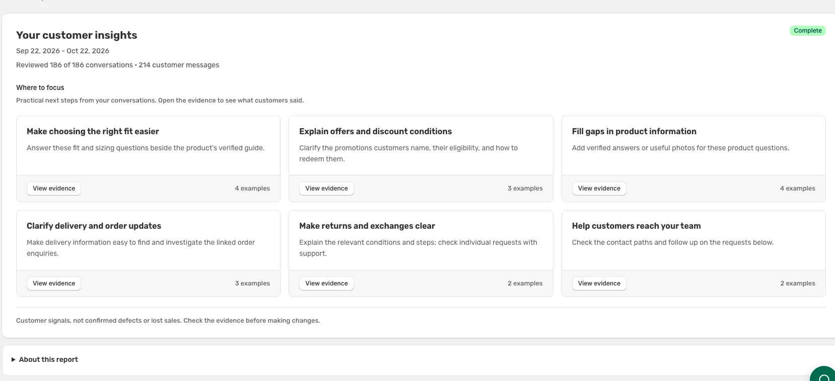This screenshot has height=381, width=835.
Task: Click the Add verified answers or useful photos description
Action: (x=680, y=148)
